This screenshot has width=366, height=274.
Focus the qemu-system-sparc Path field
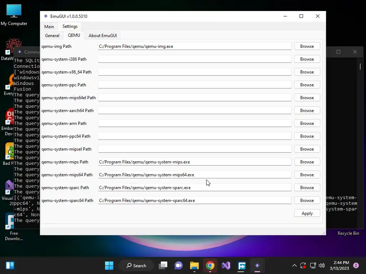pos(195,187)
